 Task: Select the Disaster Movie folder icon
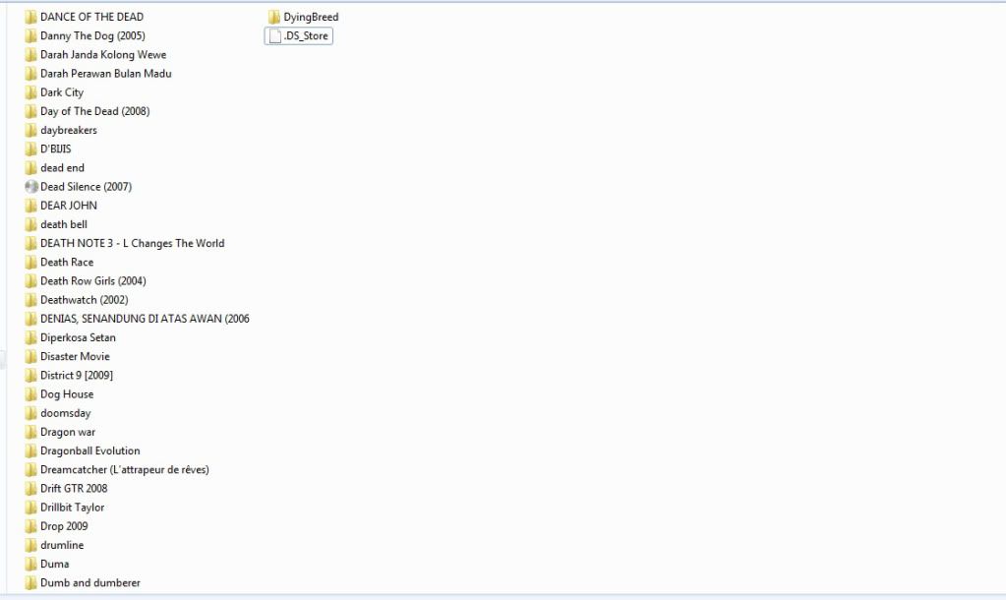30,356
